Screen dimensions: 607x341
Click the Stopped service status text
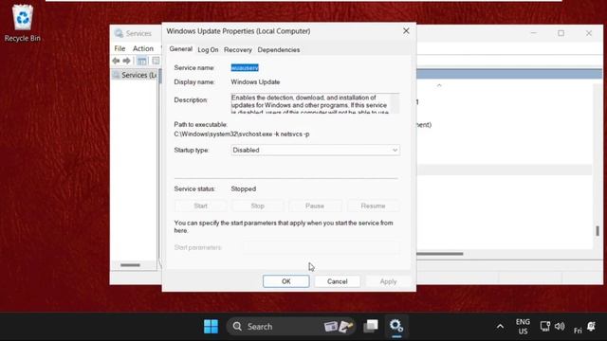[244, 188]
